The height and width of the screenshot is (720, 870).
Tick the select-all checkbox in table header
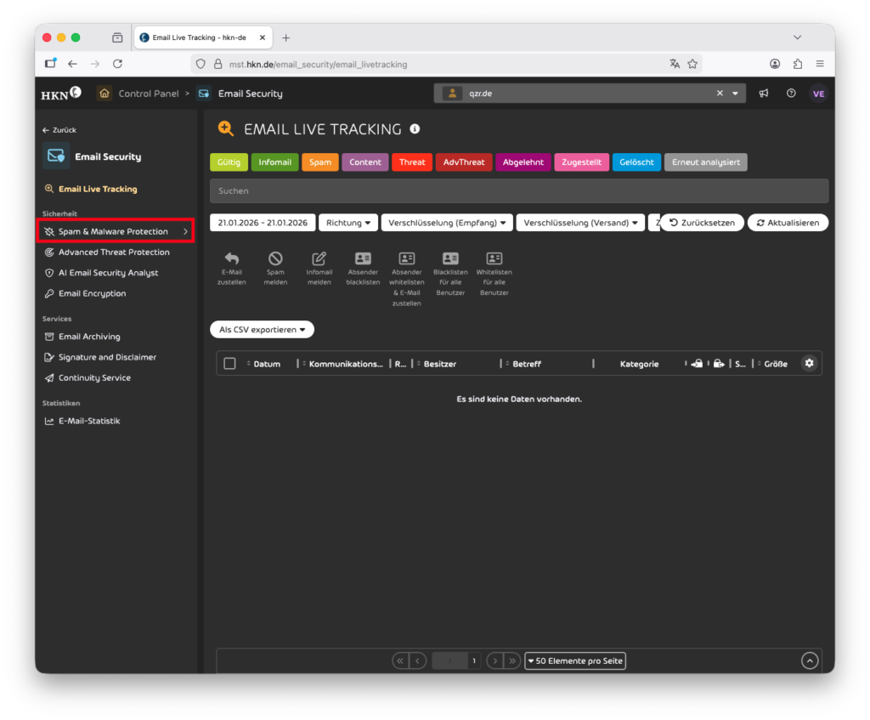(x=229, y=364)
